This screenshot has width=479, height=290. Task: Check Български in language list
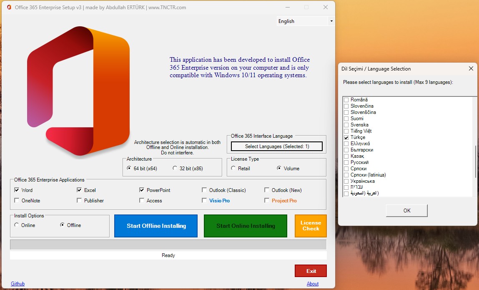[346, 150]
